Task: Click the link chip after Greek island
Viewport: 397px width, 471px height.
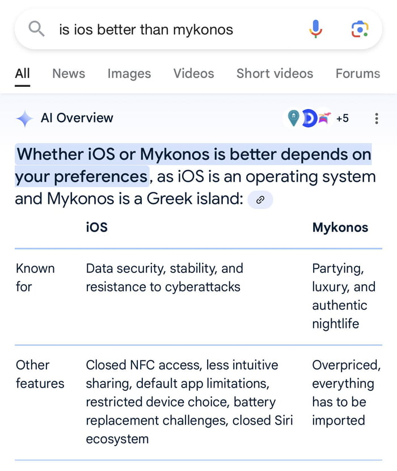Action: click(x=260, y=199)
